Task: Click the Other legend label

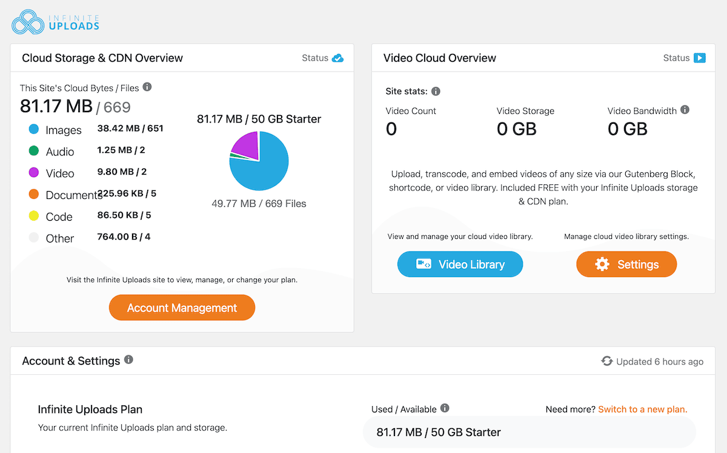Action: (60, 238)
